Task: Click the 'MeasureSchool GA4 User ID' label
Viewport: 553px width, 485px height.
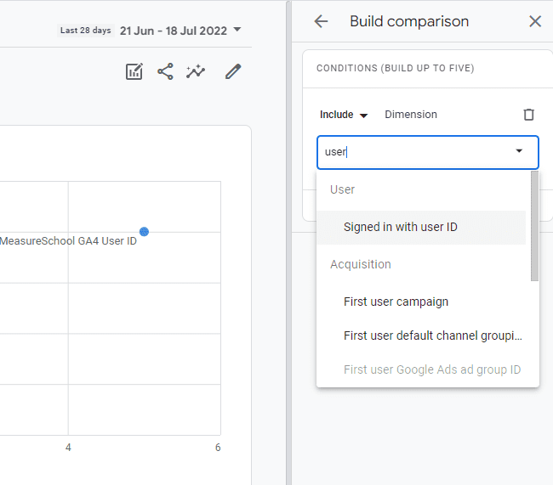Action: 68,241
